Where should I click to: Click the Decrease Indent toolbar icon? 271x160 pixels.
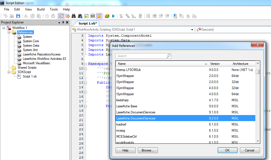click(x=167, y=16)
